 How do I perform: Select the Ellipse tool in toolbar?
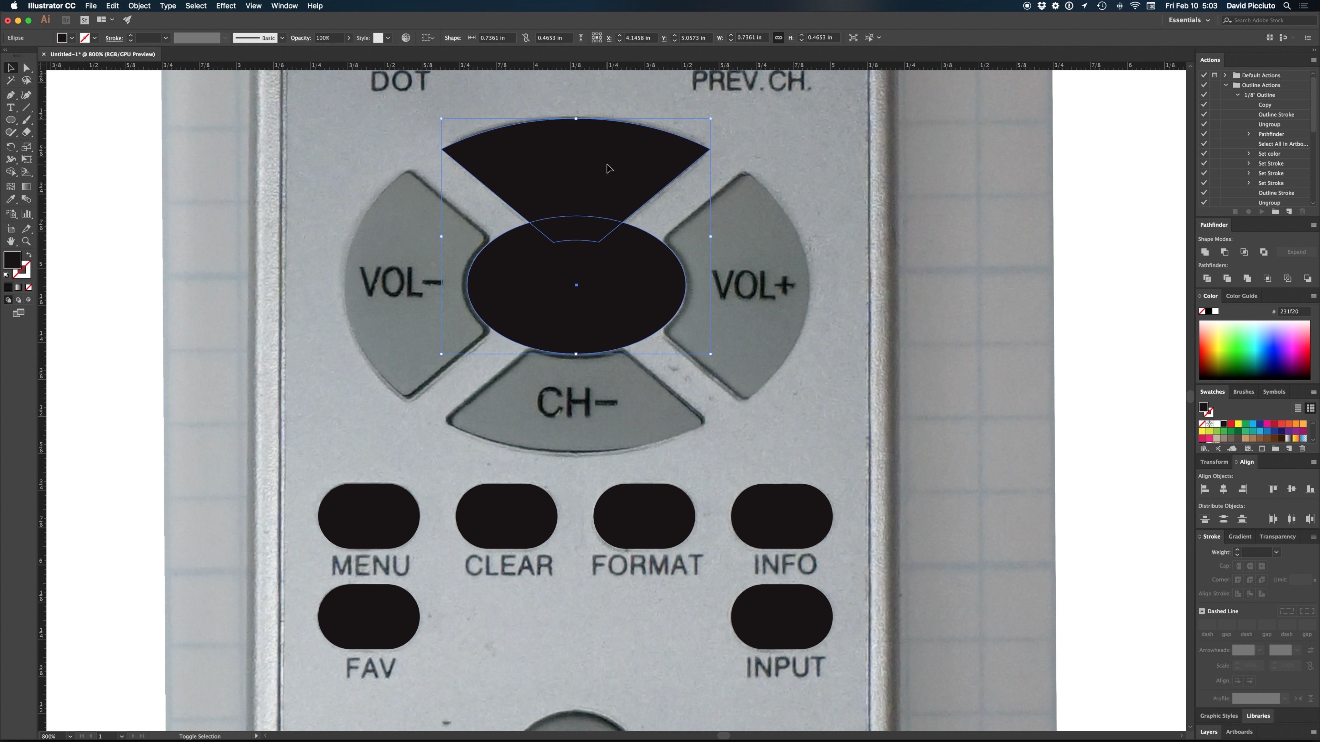click(10, 120)
